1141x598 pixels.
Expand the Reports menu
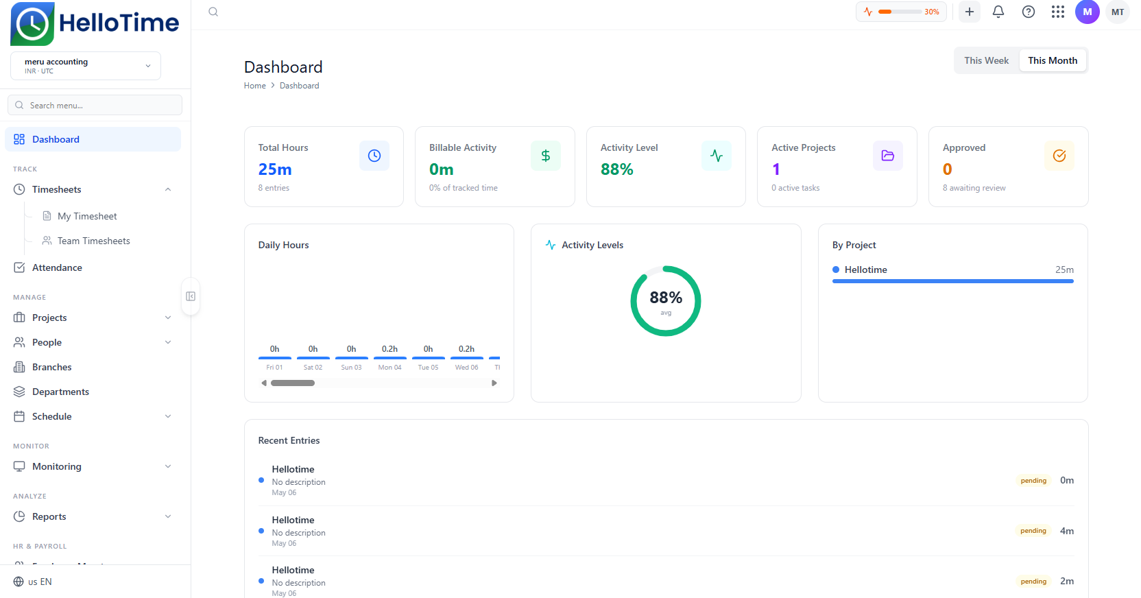pos(168,516)
